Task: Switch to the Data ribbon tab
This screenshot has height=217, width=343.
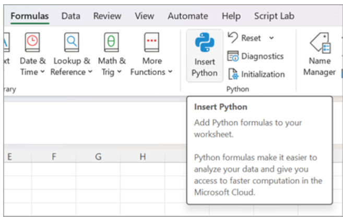Action: click(70, 16)
